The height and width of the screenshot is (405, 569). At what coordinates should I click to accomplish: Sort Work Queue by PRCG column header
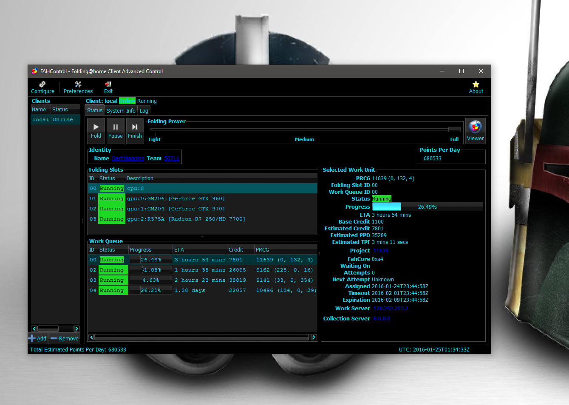pos(286,250)
